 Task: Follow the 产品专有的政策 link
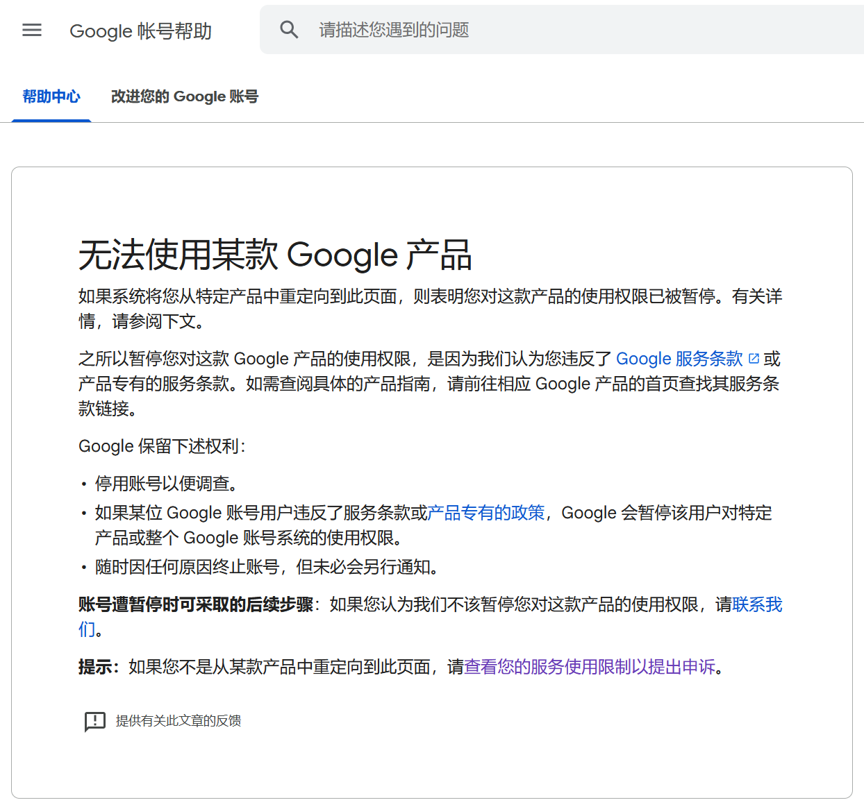pyautogui.click(x=486, y=513)
